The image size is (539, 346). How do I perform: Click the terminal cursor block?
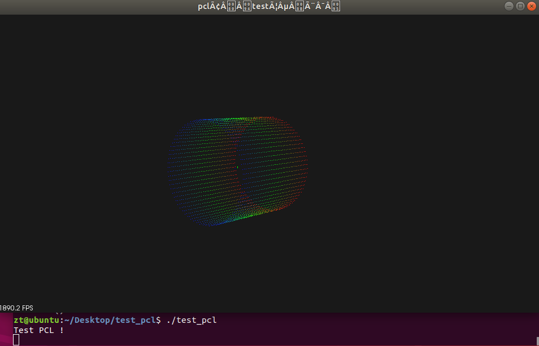pos(16,340)
